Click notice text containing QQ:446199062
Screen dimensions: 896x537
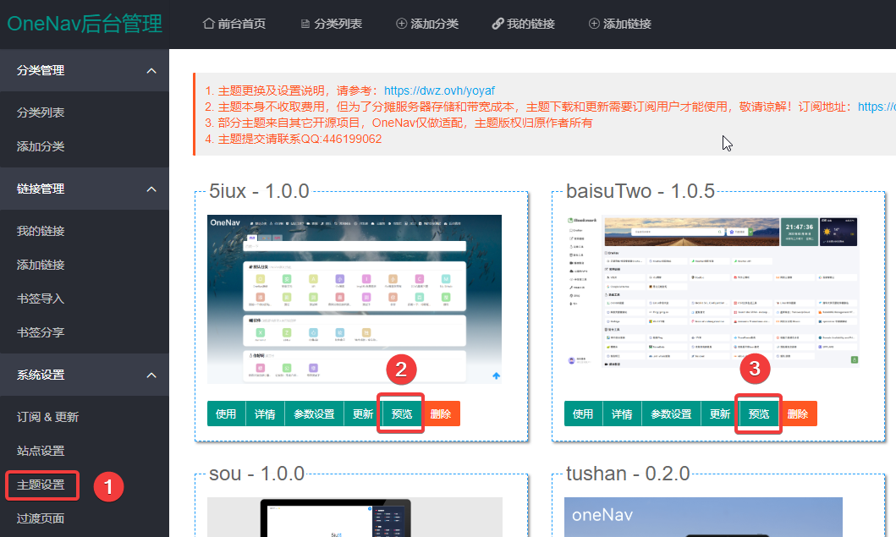point(293,139)
